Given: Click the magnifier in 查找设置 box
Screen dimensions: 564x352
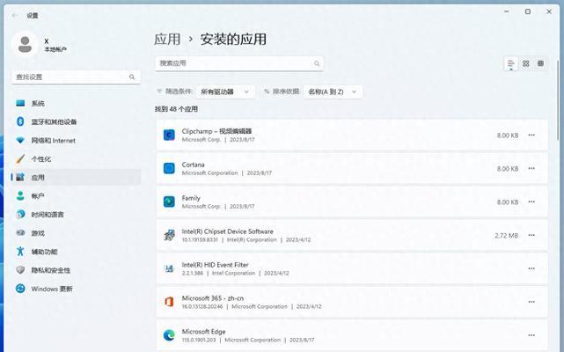Looking at the screenshot, I should [132, 77].
